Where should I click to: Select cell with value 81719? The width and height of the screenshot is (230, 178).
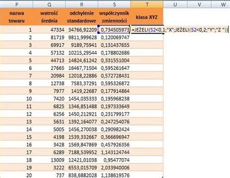pos(49,37)
